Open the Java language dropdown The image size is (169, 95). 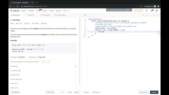pyautogui.click(x=87, y=15)
